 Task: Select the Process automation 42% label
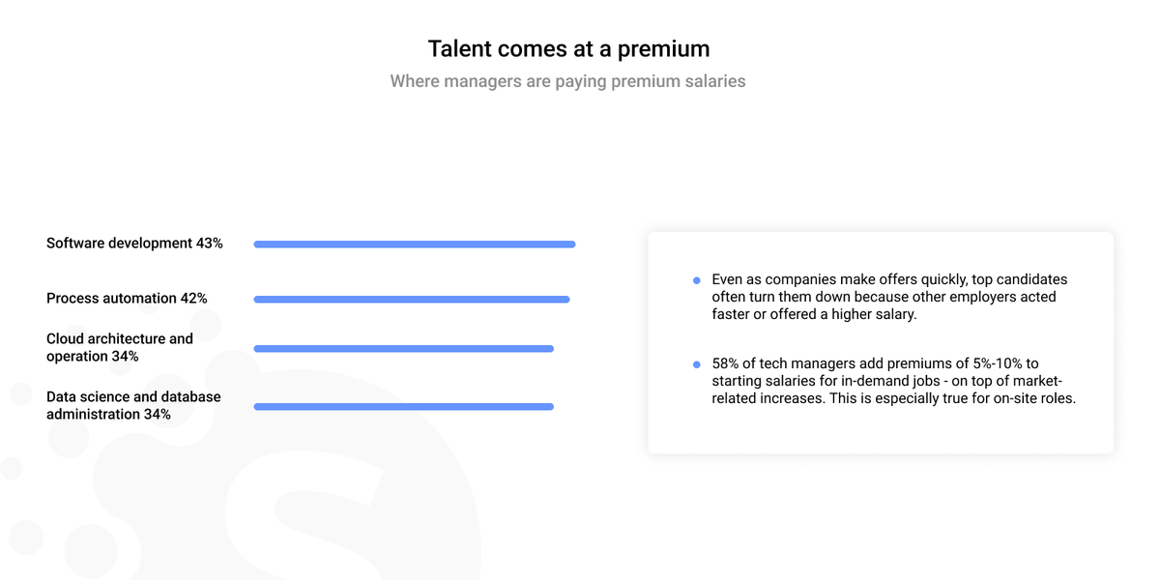pos(127,299)
